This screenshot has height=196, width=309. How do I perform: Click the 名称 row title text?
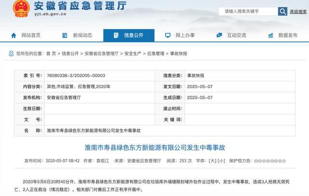coord(94,131)
